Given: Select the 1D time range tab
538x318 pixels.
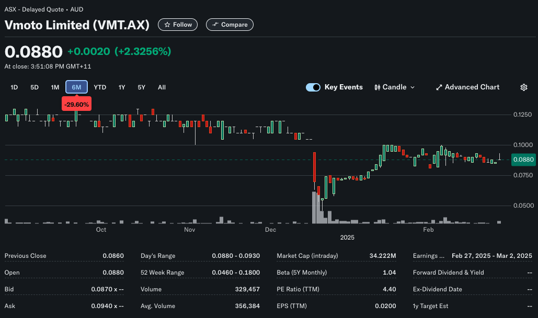Looking at the screenshot, I should click(14, 87).
